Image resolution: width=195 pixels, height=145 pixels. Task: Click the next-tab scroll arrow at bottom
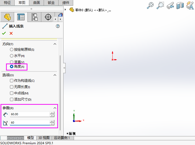[18, 138]
